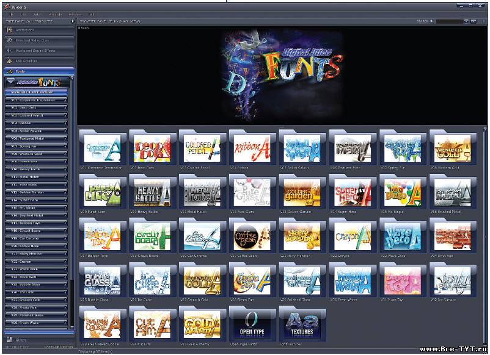Open the Brick Wall font folder
The width and height of the screenshot is (490, 355).
pos(453,236)
